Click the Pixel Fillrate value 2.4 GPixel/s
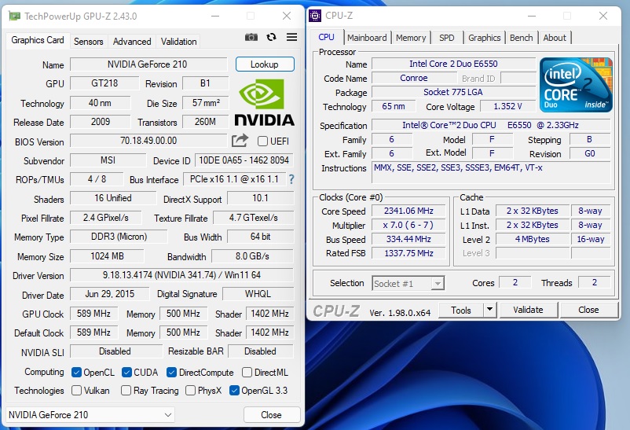Image resolution: width=630 pixels, height=430 pixels. point(106,218)
